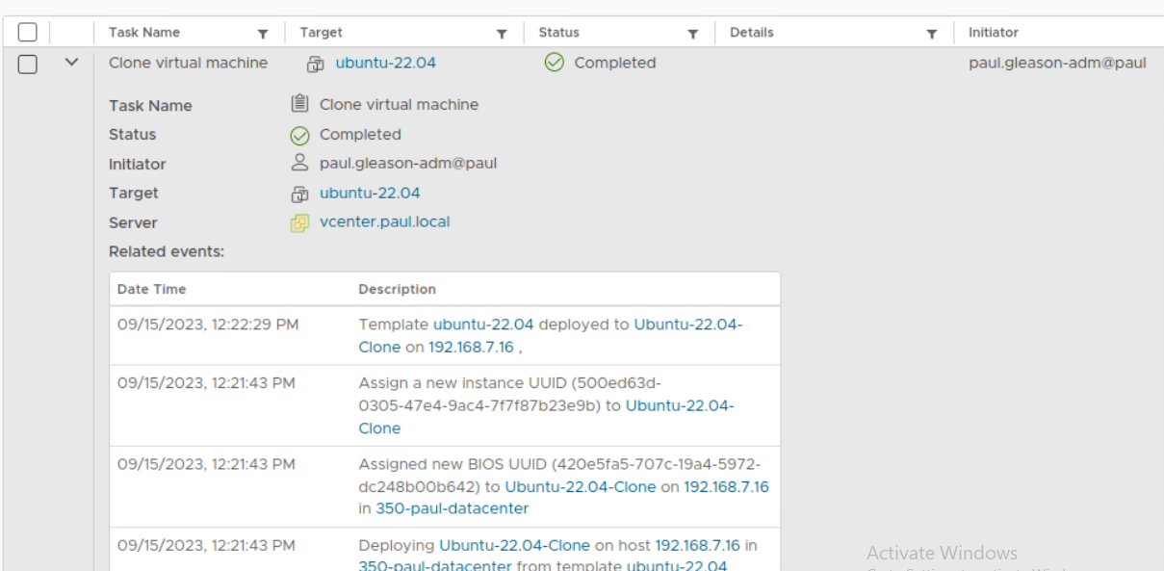Viewport: 1164px width, 571px height.
Task: Click the user icon beside paul.gleason-adm@paul
Action: click(299, 163)
